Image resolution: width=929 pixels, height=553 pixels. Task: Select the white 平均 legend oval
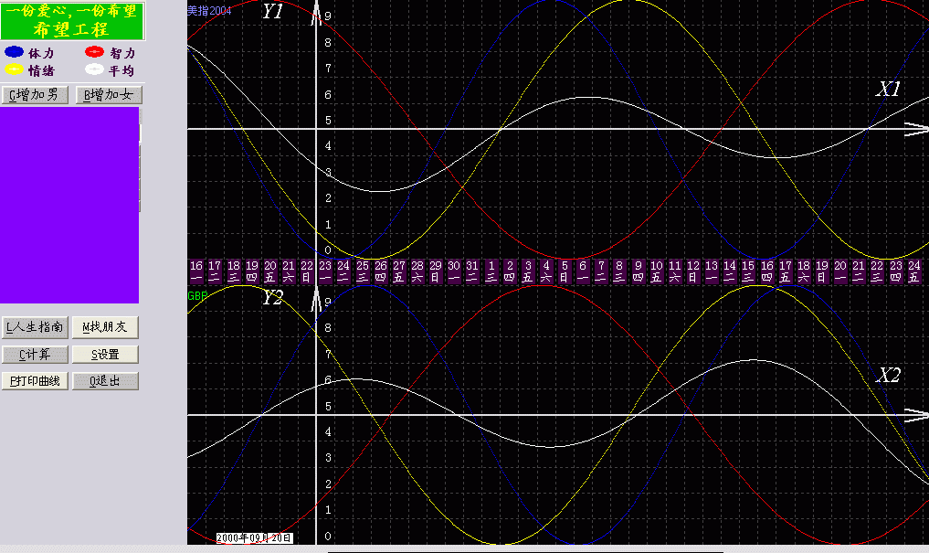pyautogui.click(x=94, y=69)
